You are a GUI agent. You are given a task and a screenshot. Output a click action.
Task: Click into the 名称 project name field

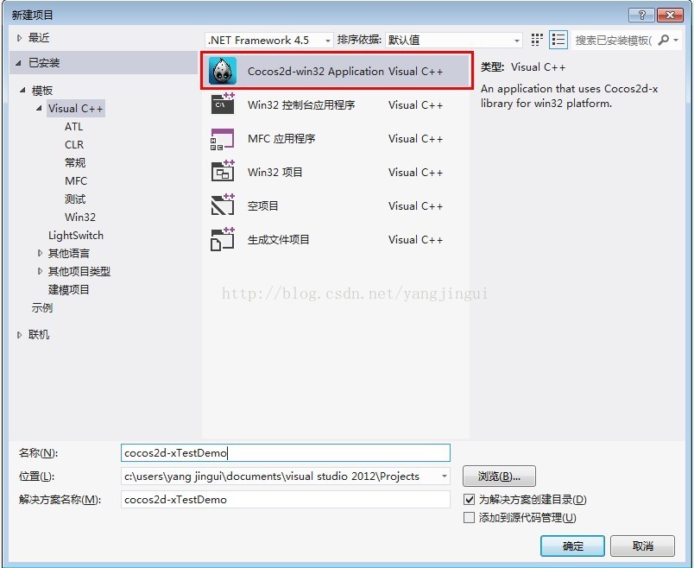click(286, 453)
